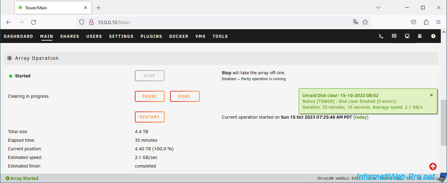
Task: Go to the Dashboard tab
Action: pos(18,36)
